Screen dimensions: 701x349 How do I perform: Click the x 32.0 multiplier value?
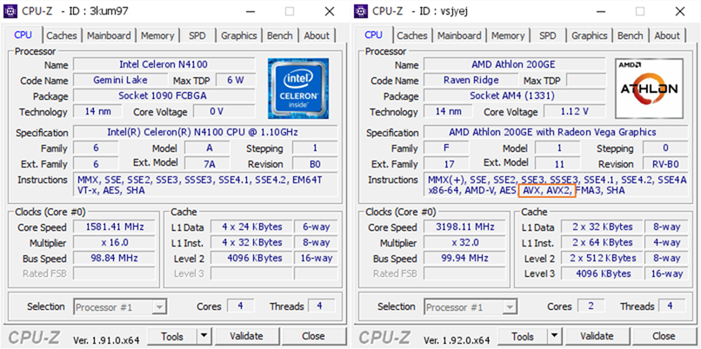pyautogui.click(x=465, y=242)
